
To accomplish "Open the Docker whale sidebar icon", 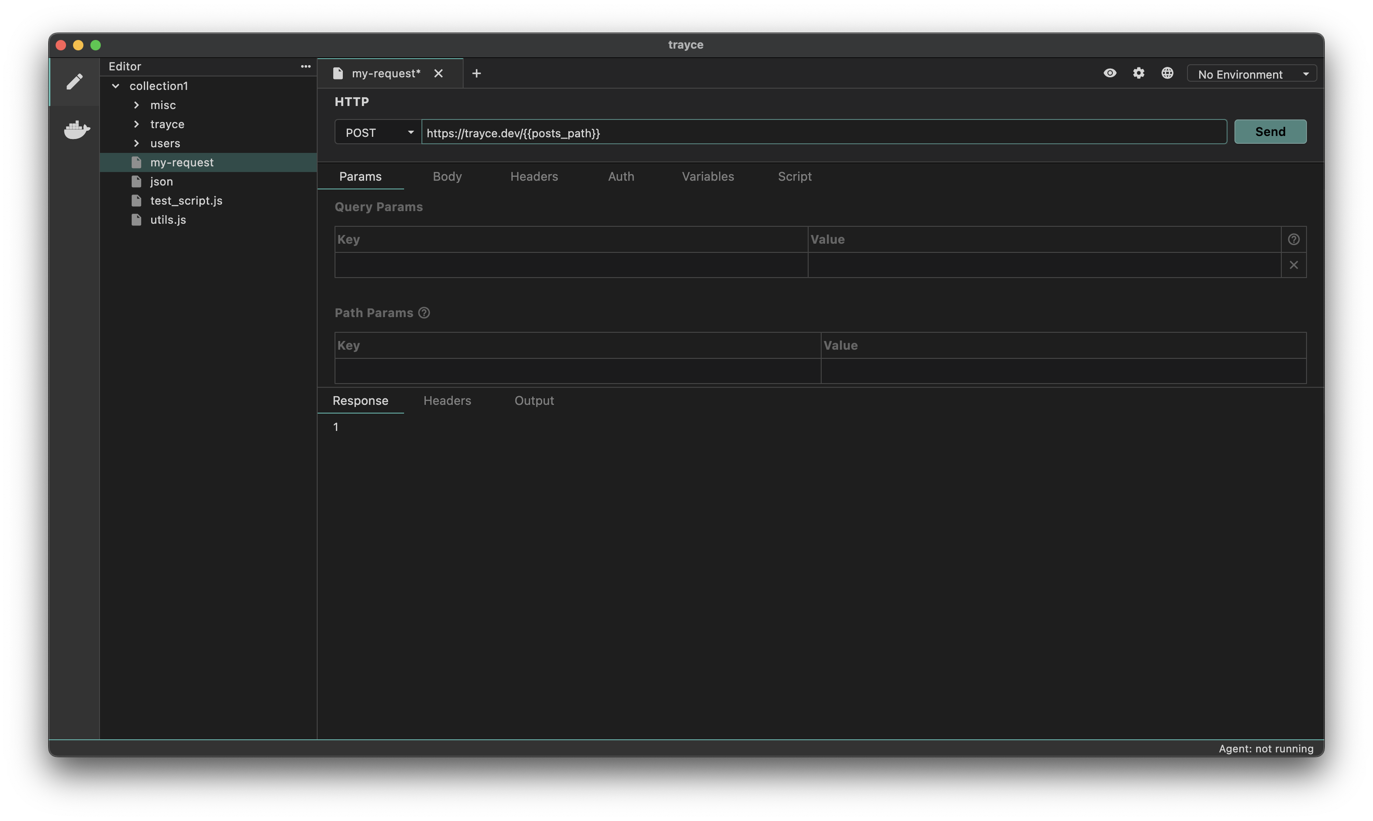I will pyautogui.click(x=76, y=130).
